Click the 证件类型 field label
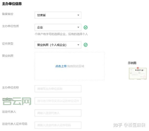The height and width of the screenshot is (131, 149). pyautogui.click(x=8, y=44)
